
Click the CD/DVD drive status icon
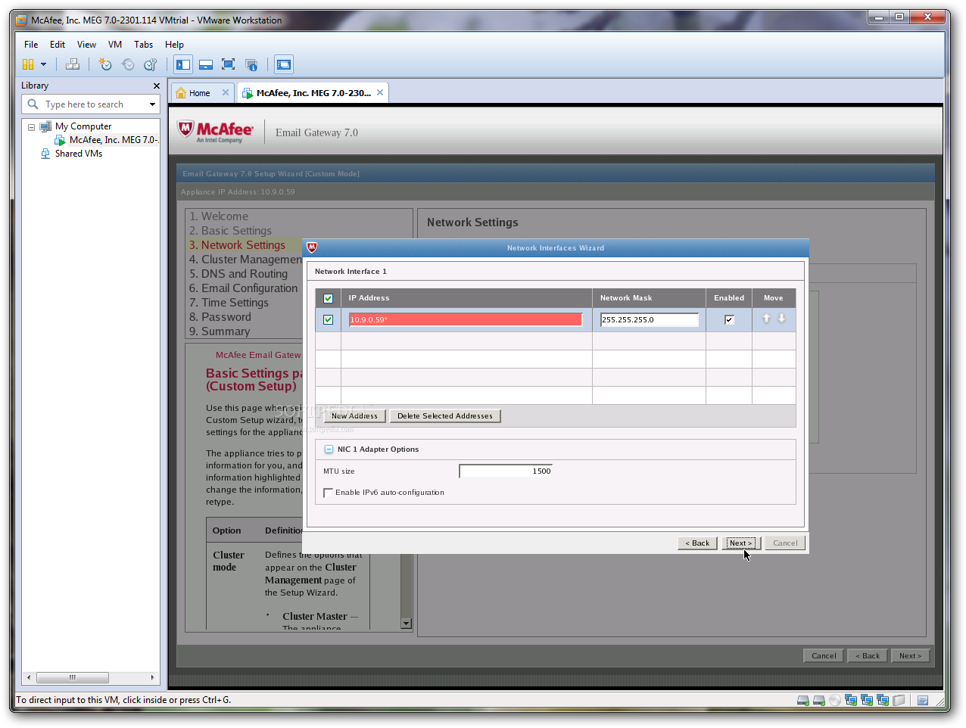834,700
